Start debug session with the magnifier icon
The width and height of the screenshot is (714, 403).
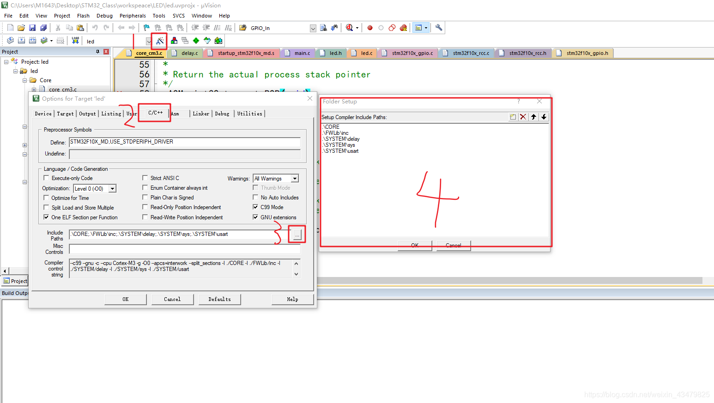point(349,28)
